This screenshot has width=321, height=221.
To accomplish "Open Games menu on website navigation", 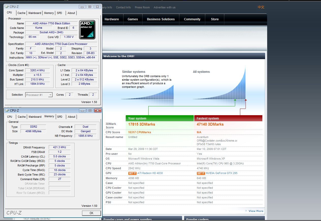I will 133,19.
